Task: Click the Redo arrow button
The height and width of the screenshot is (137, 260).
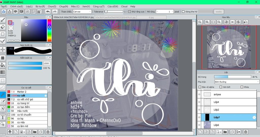Action: point(55,12)
